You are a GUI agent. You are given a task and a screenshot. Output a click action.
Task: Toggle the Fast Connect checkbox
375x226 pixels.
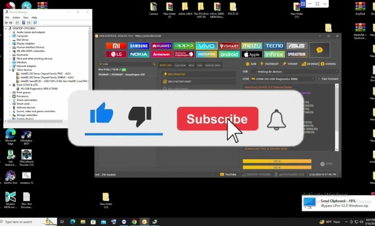point(319,79)
